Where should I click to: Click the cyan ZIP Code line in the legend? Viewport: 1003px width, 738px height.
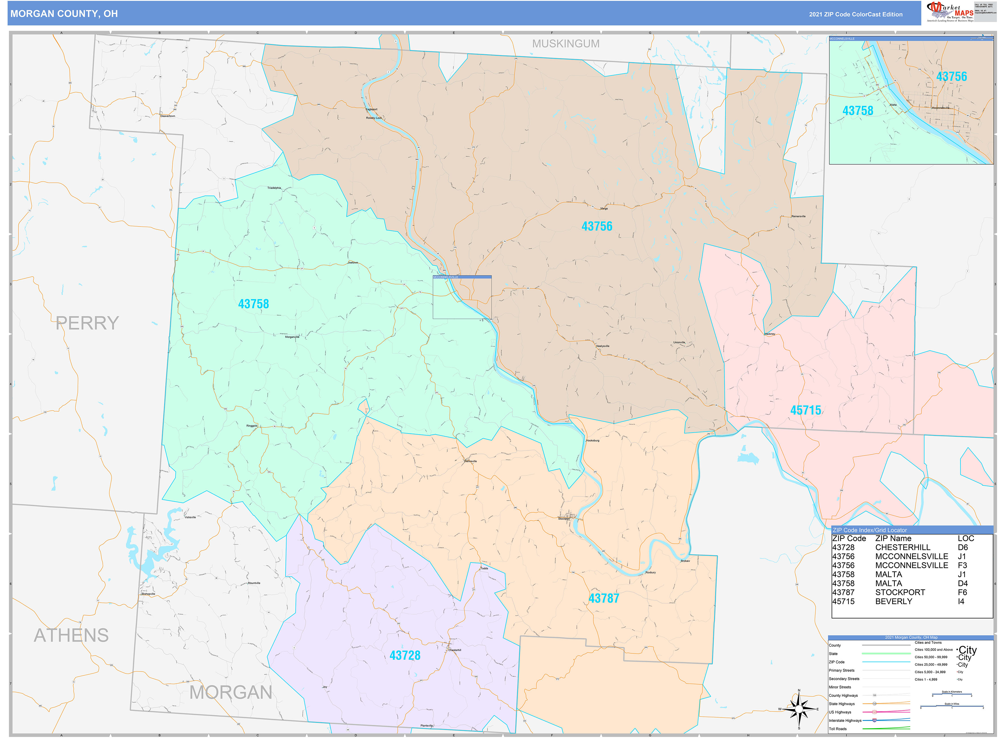click(x=886, y=662)
